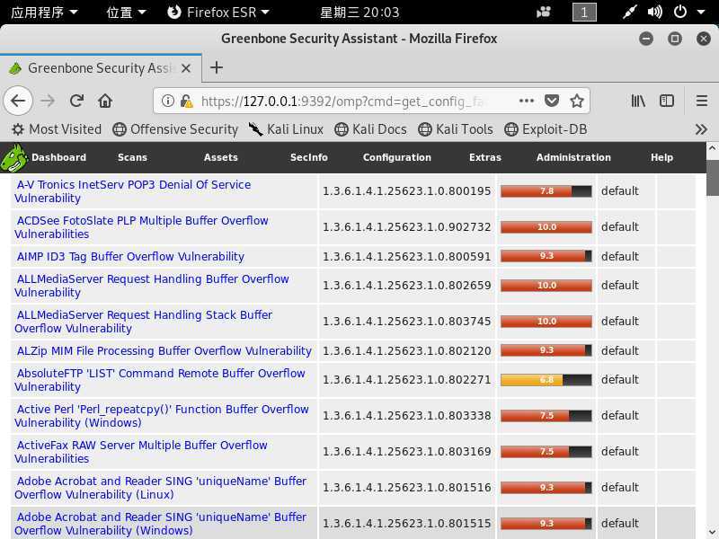Open the Library bookmarks icon
The height and width of the screenshot is (539, 719).
(638, 101)
